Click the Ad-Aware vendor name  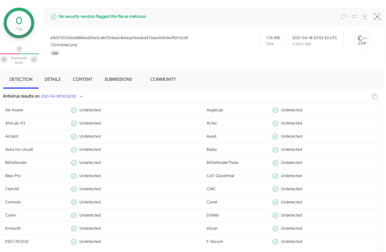14,110
